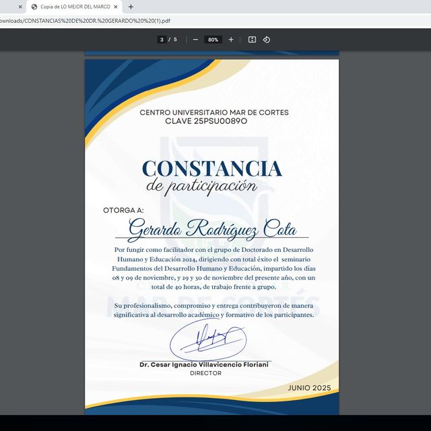Click the name 'Gerardo Rodríguez Cota'
431x431 pixels.
coord(213,230)
